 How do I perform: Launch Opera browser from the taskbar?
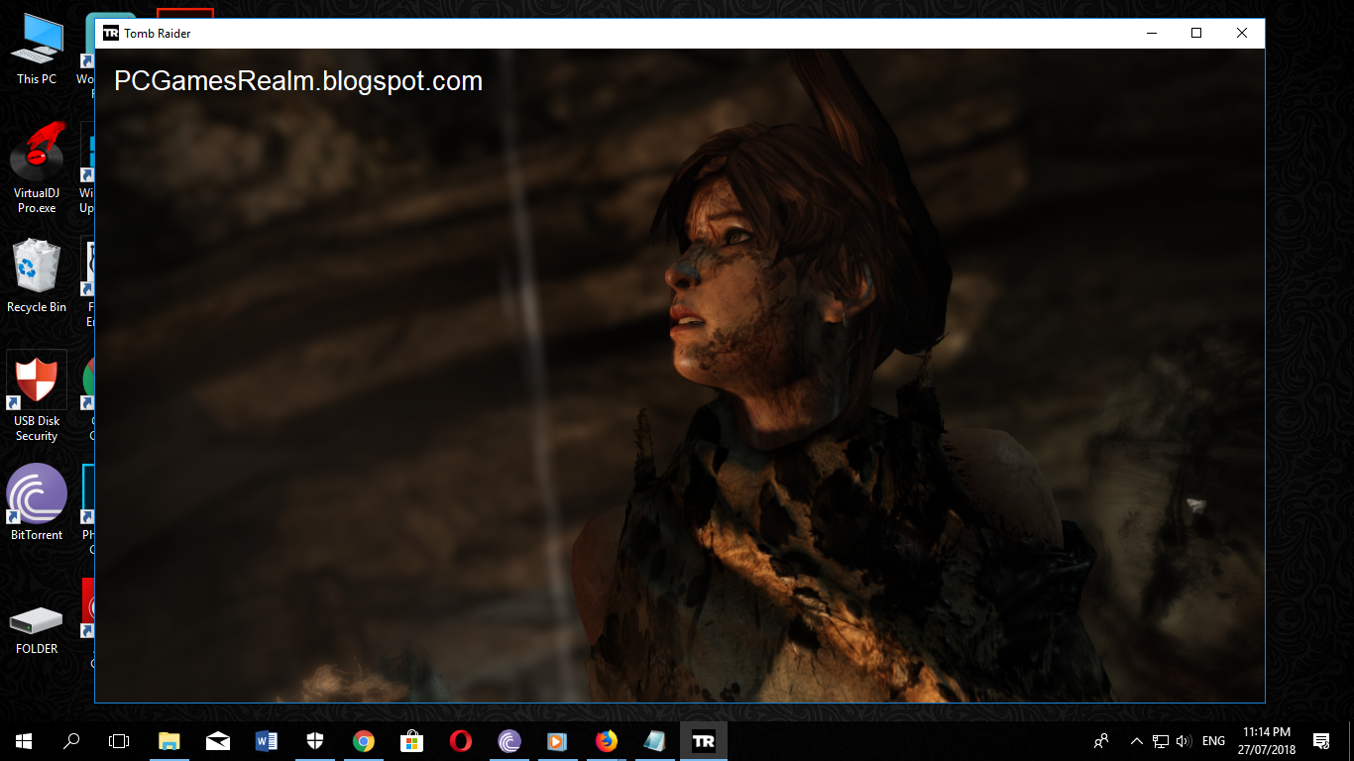coord(461,740)
